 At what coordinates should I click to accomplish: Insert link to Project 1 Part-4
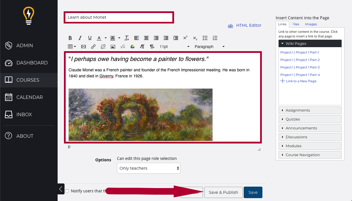[300, 75]
